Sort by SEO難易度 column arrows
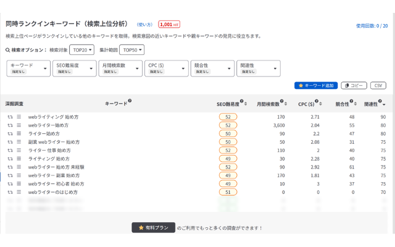The image size is (395, 247). click(247, 104)
